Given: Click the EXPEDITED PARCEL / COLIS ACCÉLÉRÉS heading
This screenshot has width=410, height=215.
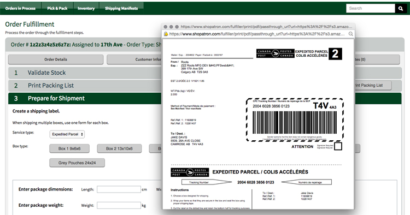Looking at the screenshot, I should point(260,172).
